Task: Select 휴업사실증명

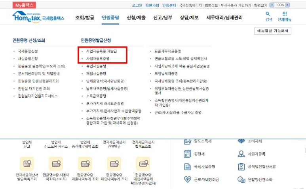Action: point(96,66)
